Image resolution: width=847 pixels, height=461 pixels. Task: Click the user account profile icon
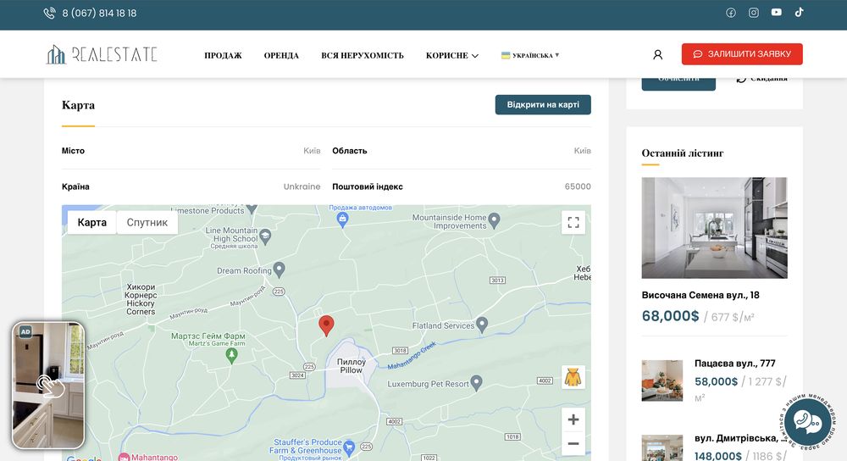pyautogui.click(x=657, y=54)
